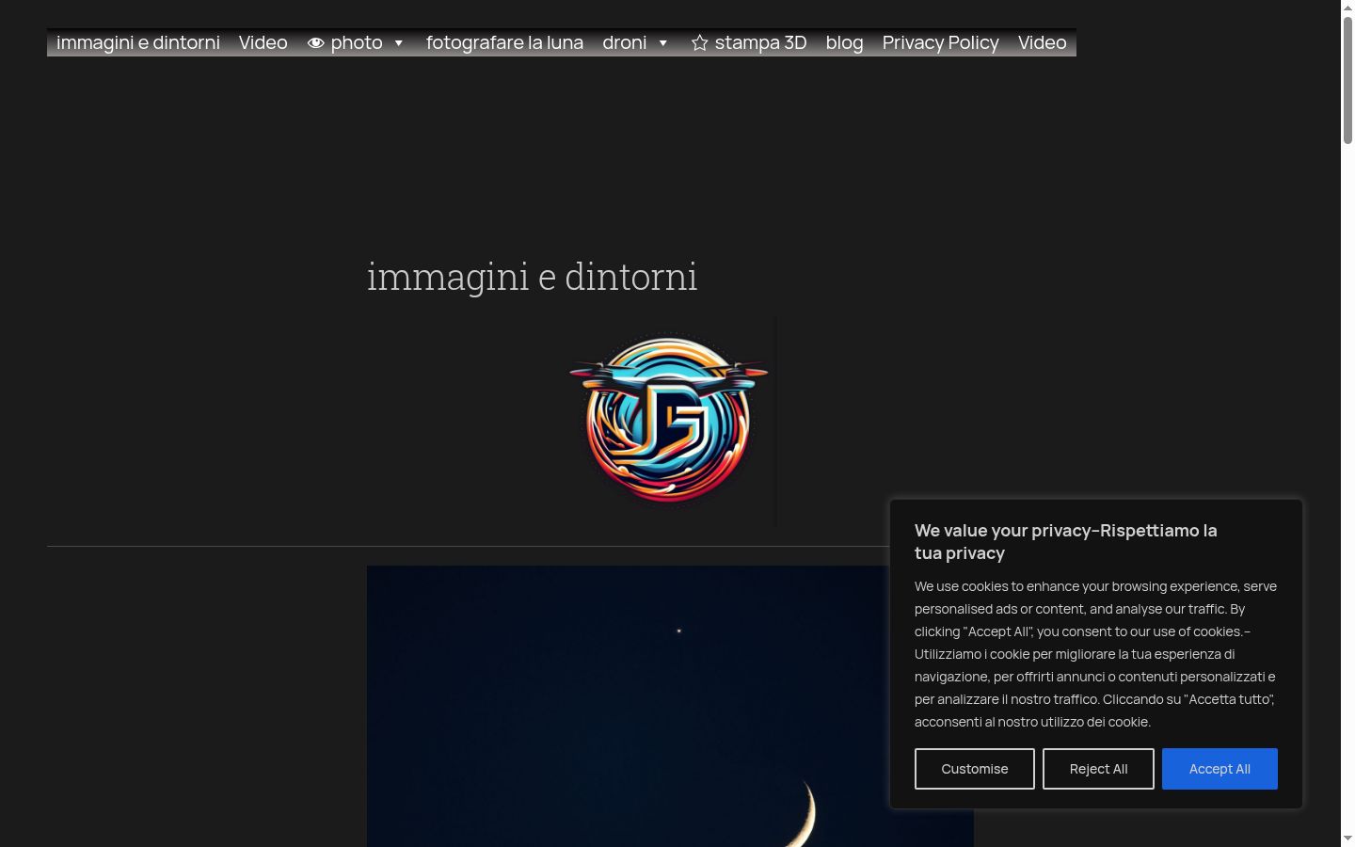
Task: Open the immagini e dintorni menu item
Action: 138,42
